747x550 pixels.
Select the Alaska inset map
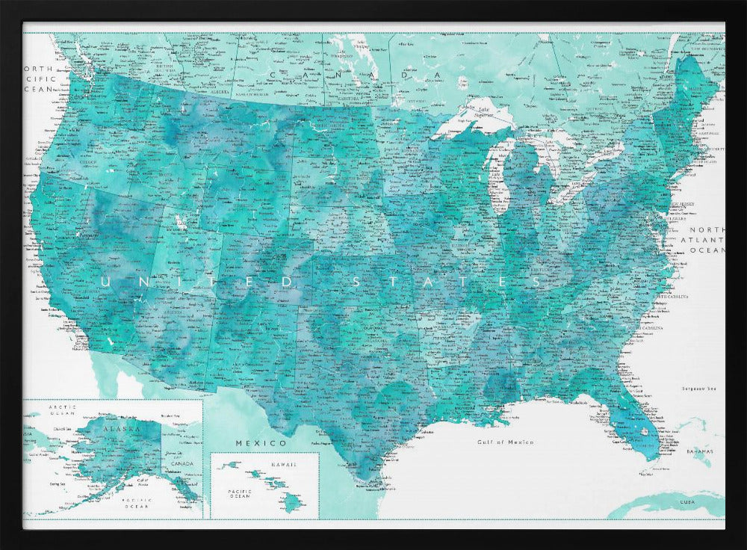pos(112,457)
